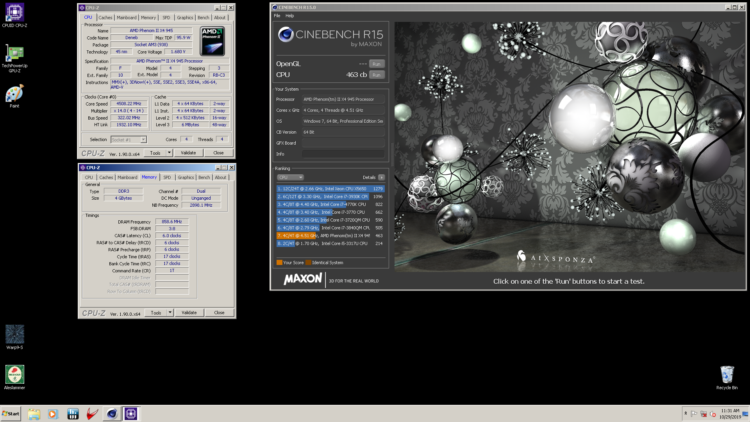
Task: Click the blue bars taskbar icon
Action: 73,414
